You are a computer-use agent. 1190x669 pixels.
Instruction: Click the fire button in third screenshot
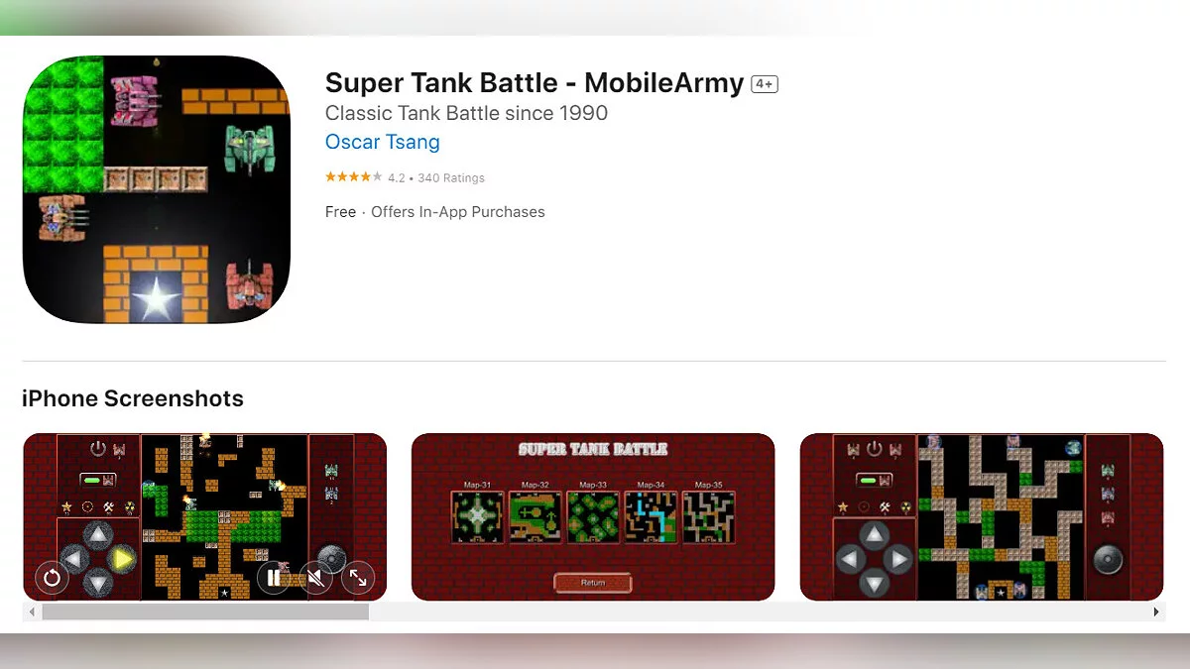[1108, 560]
